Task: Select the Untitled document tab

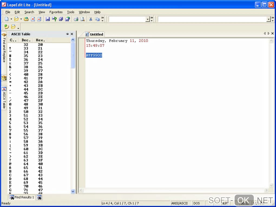Action: (94, 35)
